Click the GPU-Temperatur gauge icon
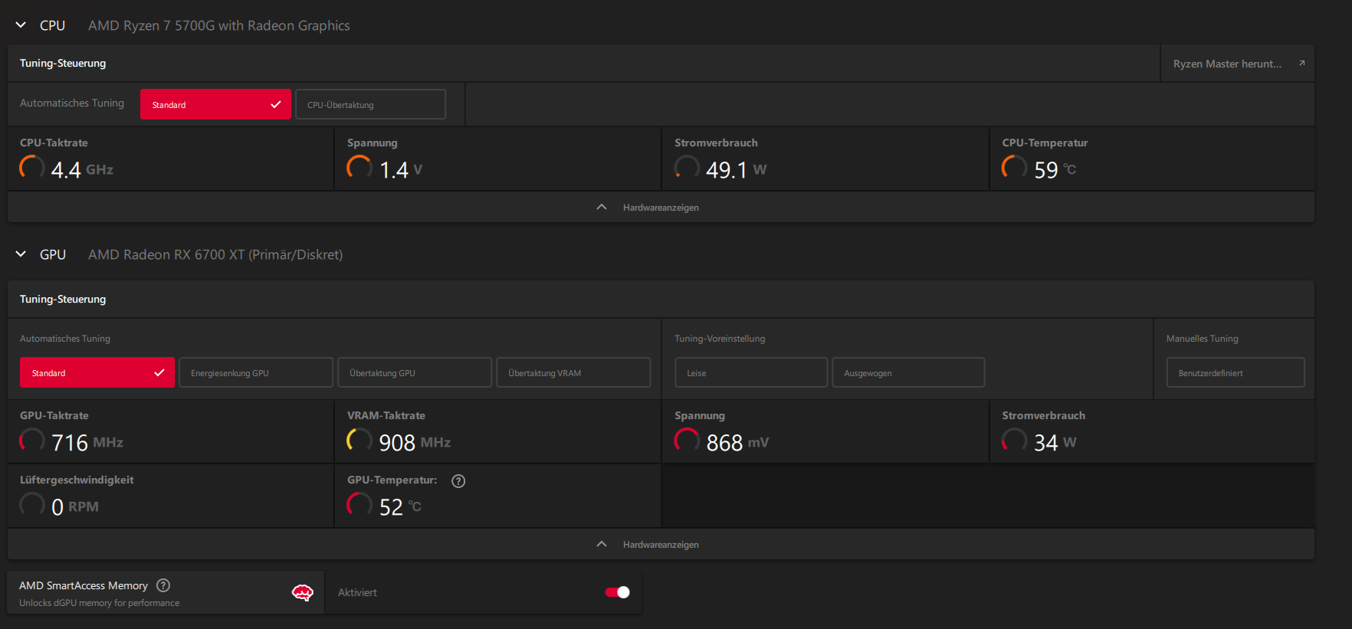Screen dimensions: 1352x629 pos(359,505)
